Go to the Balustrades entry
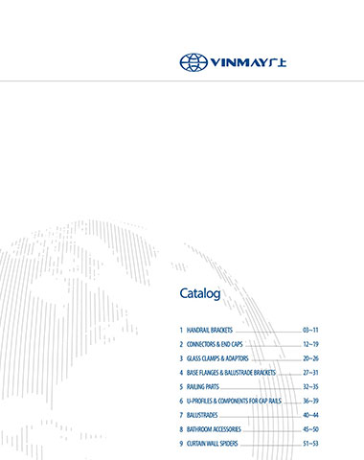The width and height of the screenshot is (364, 460). [x=202, y=415]
